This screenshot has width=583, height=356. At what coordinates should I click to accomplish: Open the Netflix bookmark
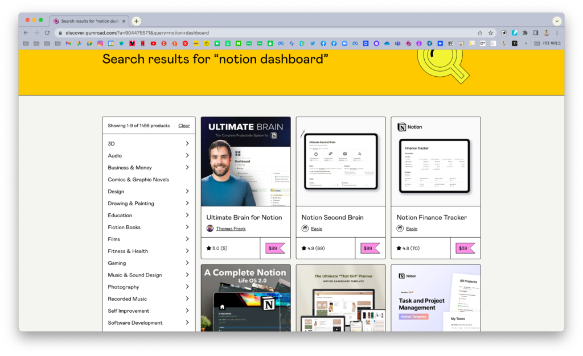[142, 43]
